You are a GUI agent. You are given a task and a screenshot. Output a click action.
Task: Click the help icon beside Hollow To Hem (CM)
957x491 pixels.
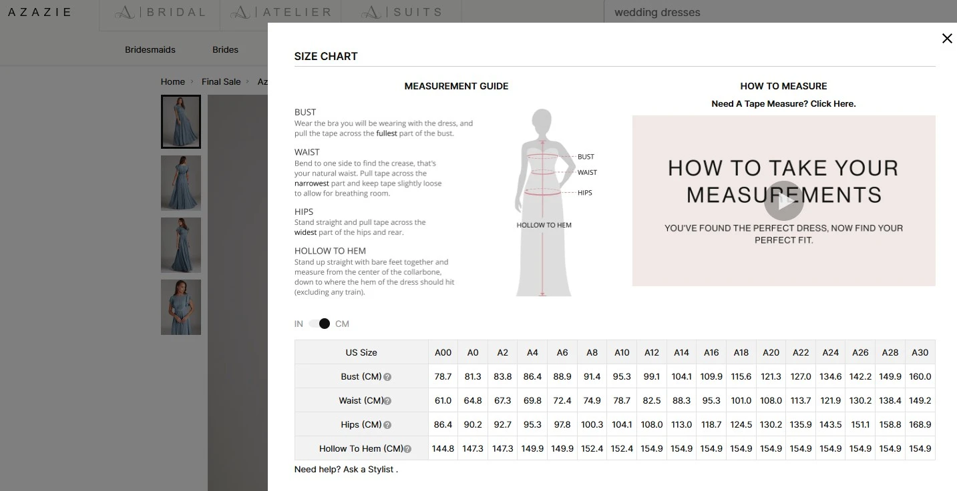(407, 449)
